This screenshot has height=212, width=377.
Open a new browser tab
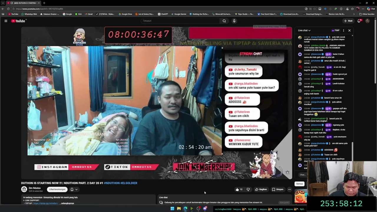(x=44, y=3)
